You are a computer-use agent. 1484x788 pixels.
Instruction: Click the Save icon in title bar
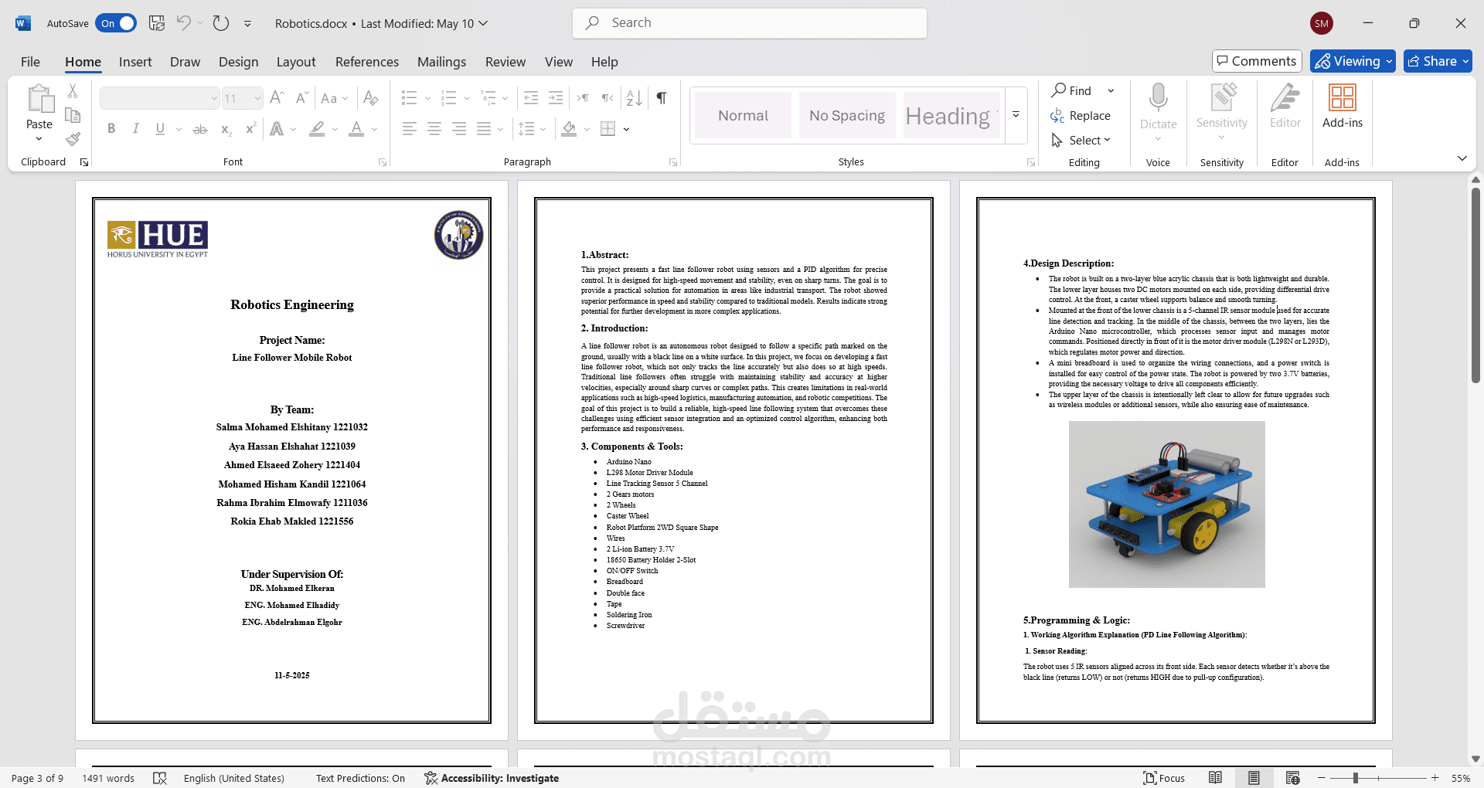(157, 23)
